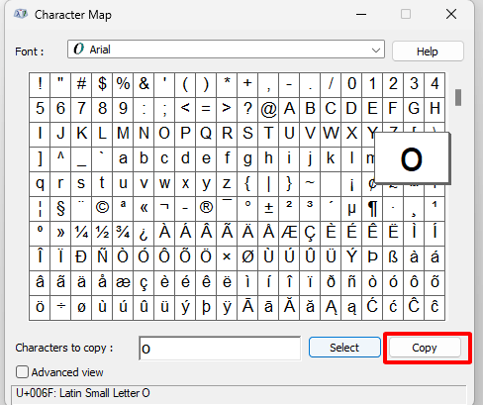Select the pilcrow ¶ paragraph symbol

pos(372,209)
